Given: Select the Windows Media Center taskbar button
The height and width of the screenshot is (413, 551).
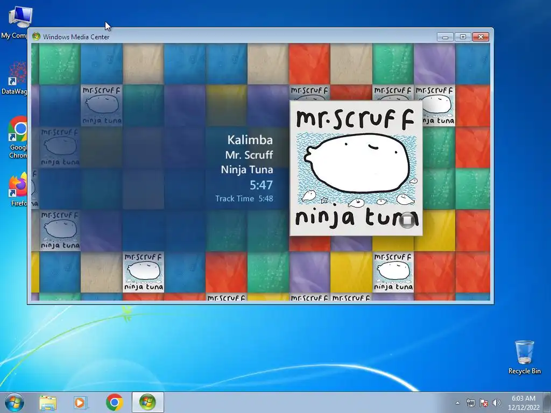Looking at the screenshot, I should pos(147,402).
